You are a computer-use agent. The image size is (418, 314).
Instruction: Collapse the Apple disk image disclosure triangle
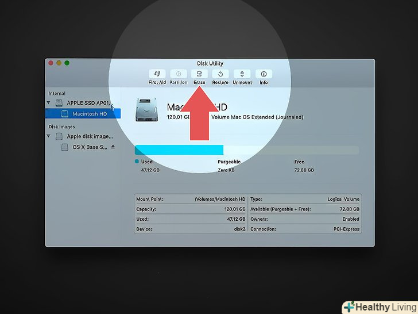pos(48,136)
